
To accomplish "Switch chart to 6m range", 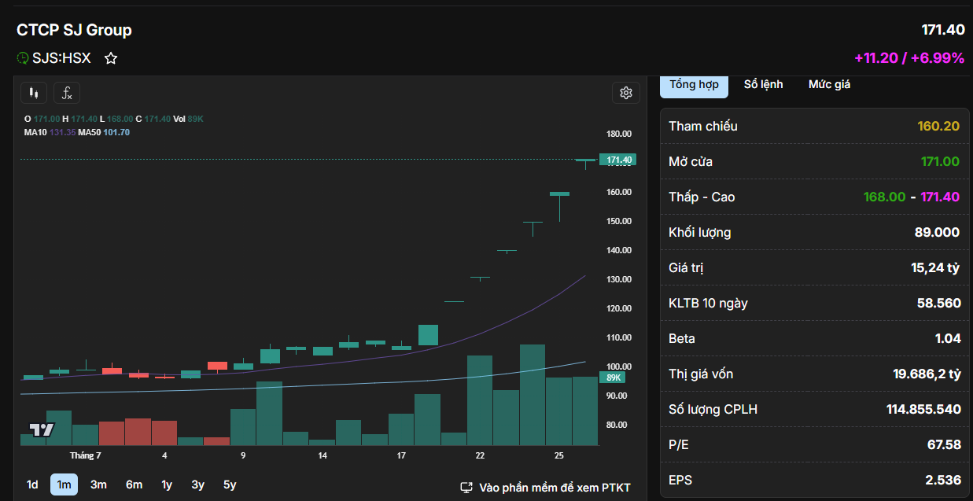I will (x=134, y=484).
